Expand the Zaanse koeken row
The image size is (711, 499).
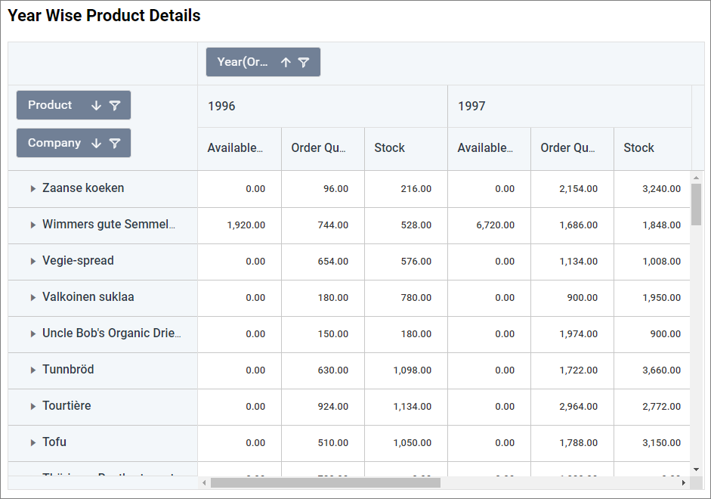click(x=33, y=189)
